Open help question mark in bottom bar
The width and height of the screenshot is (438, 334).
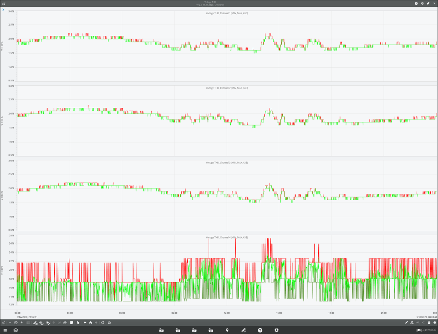pyautogui.click(x=260, y=330)
